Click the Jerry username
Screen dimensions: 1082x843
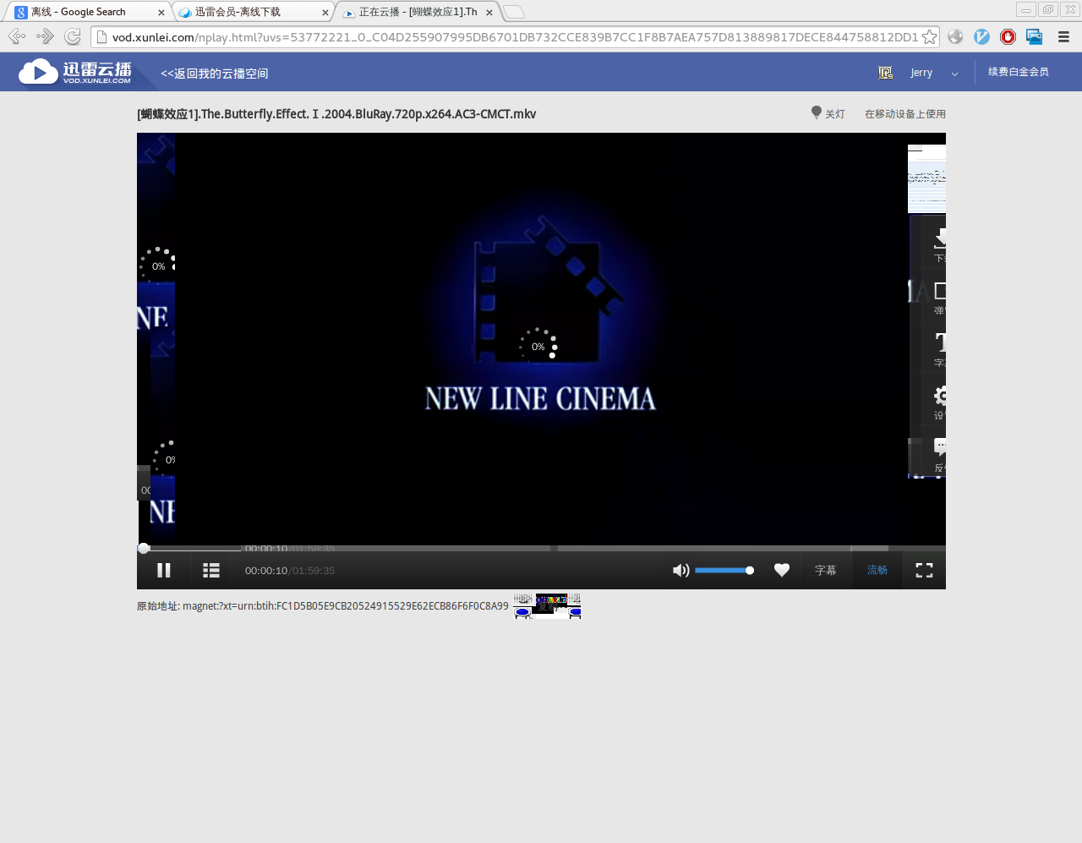921,73
